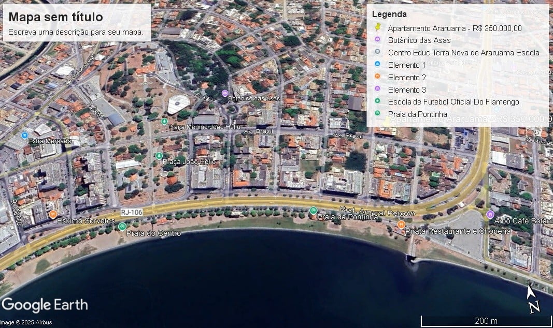Select the Praça Menino João Hélio park marker
The height and width of the screenshot is (328, 553).
pos(164,122)
